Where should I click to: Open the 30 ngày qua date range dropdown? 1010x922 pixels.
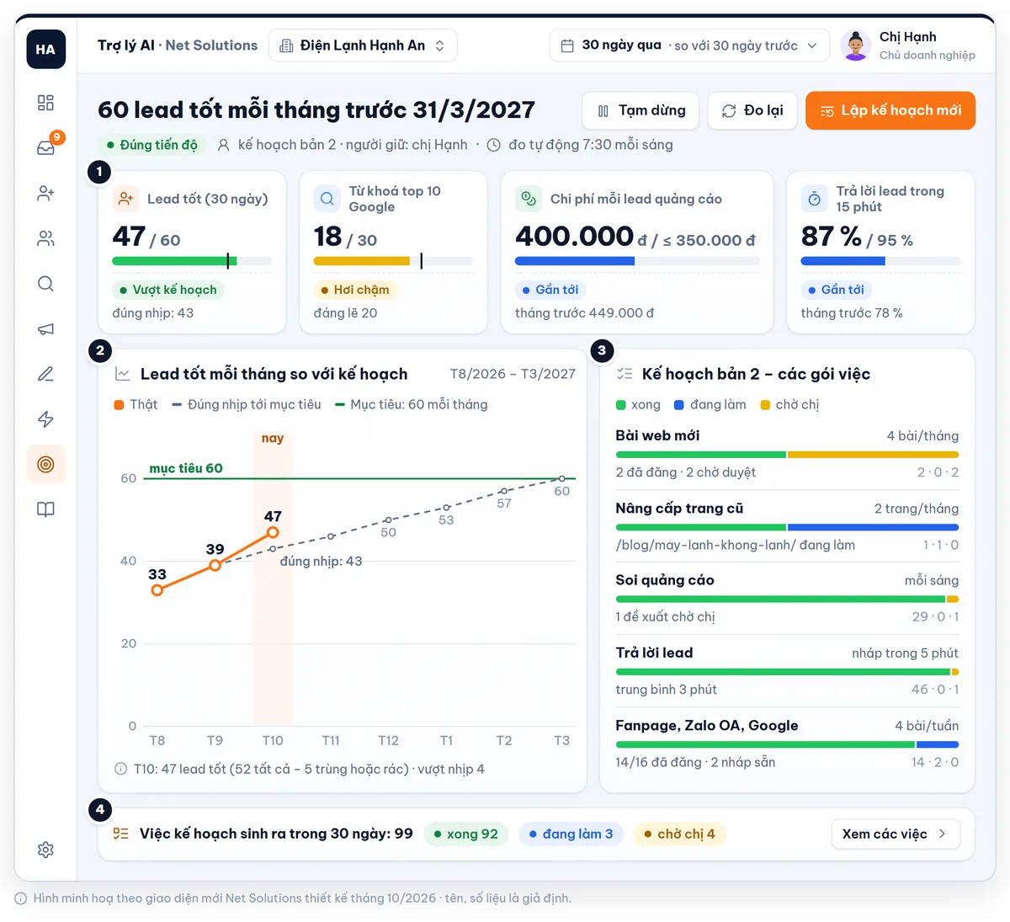[x=689, y=45]
